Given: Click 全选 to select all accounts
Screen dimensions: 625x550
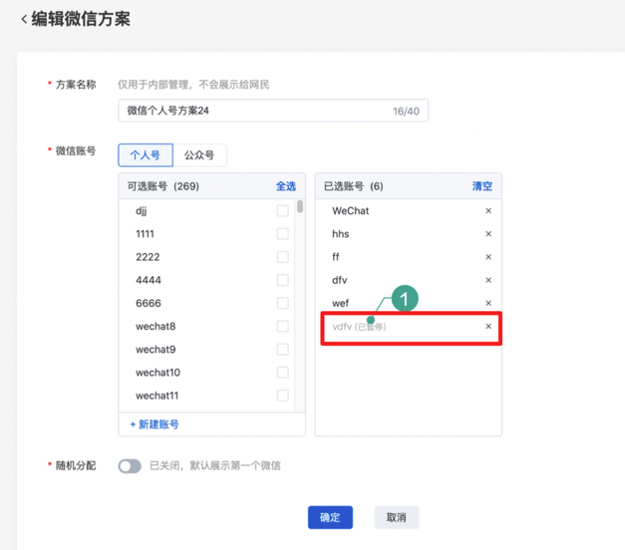Looking at the screenshot, I should [x=285, y=186].
